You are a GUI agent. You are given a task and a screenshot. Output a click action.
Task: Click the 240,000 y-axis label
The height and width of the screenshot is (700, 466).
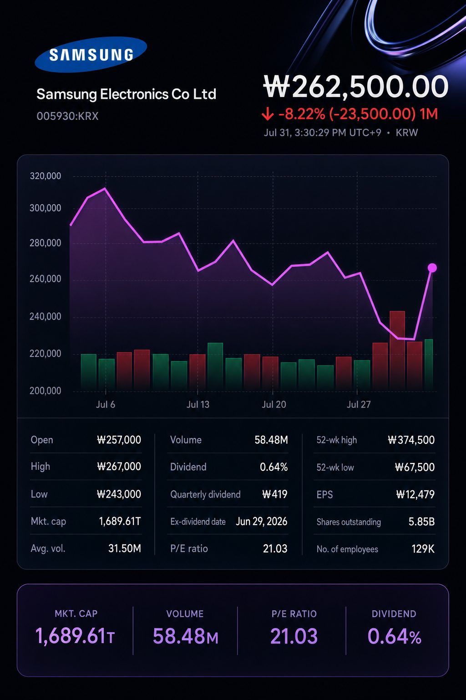click(x=45, y=317)
